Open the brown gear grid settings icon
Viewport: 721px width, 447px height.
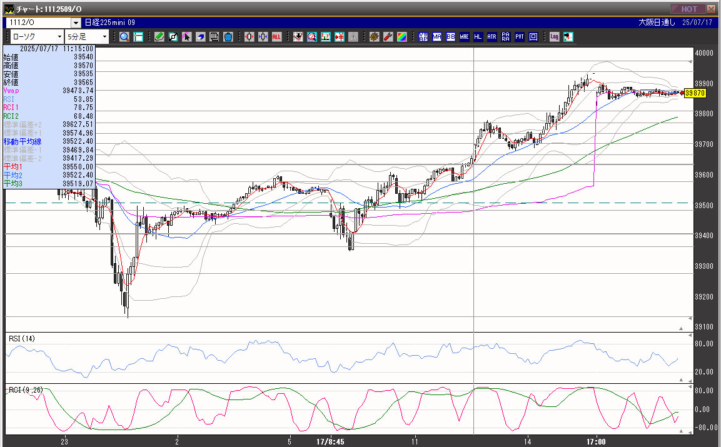(375, 37)
